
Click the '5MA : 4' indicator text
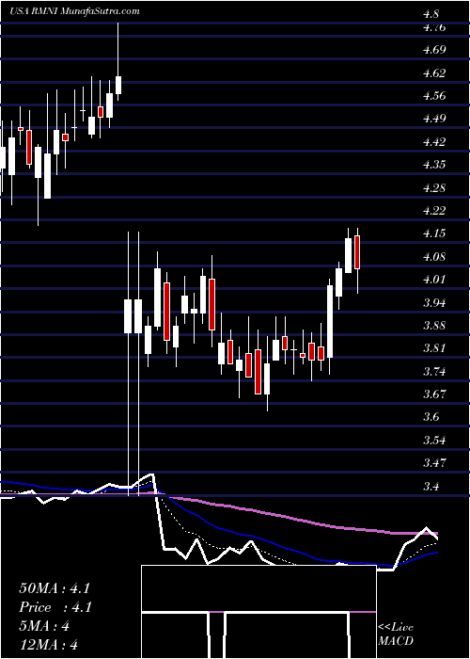pos(44,626)
